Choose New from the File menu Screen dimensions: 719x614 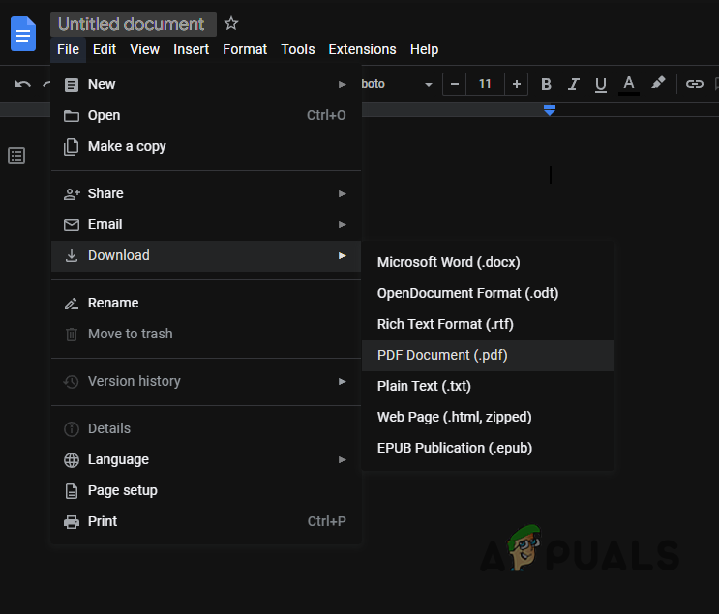coord(206,84)
